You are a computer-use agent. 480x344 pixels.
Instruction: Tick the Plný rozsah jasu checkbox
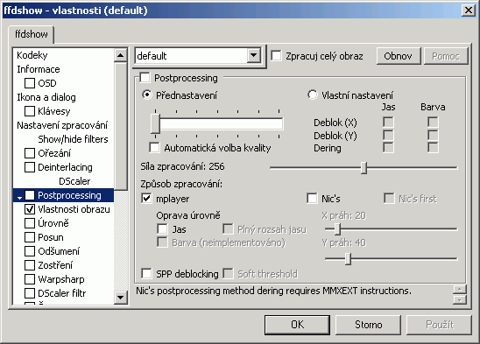pos(228,229)
